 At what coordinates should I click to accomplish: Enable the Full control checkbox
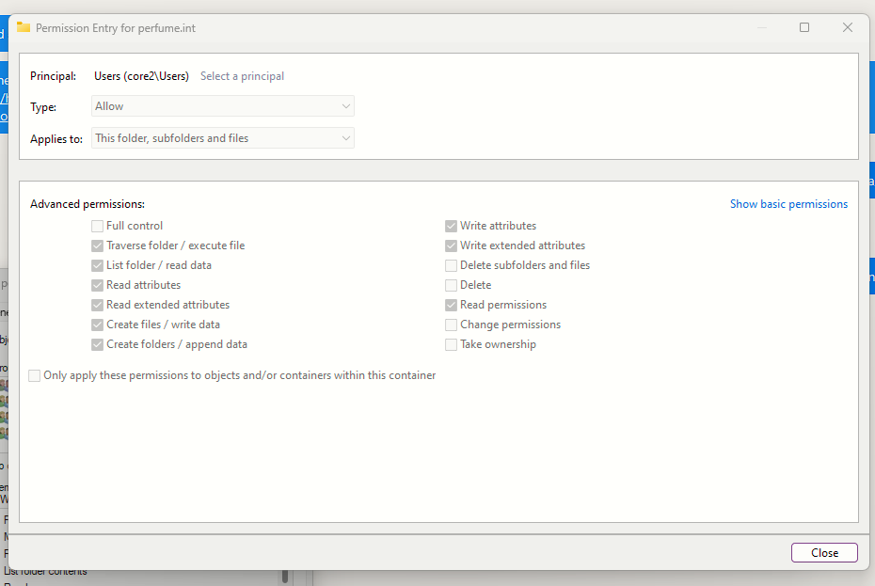click(x=98, y=226)
